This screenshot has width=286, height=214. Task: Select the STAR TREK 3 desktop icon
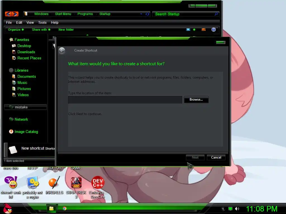76,183
